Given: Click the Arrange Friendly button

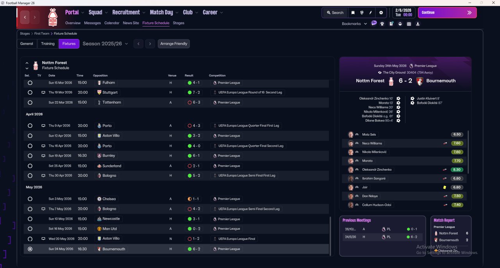Looking at the screenshot, I should click(174, 44).
